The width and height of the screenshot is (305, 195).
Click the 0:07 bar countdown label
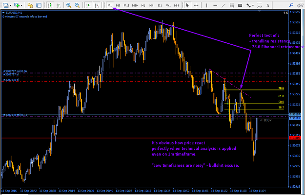pyautogui.click(x=266, y=120)
